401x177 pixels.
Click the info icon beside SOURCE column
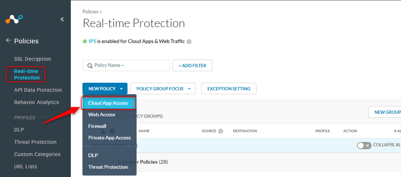(x=221, y=131)
